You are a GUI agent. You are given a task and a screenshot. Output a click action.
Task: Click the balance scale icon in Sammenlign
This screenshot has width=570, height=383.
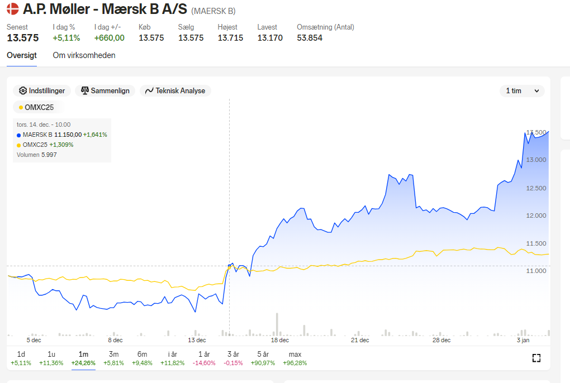(85, 91)
